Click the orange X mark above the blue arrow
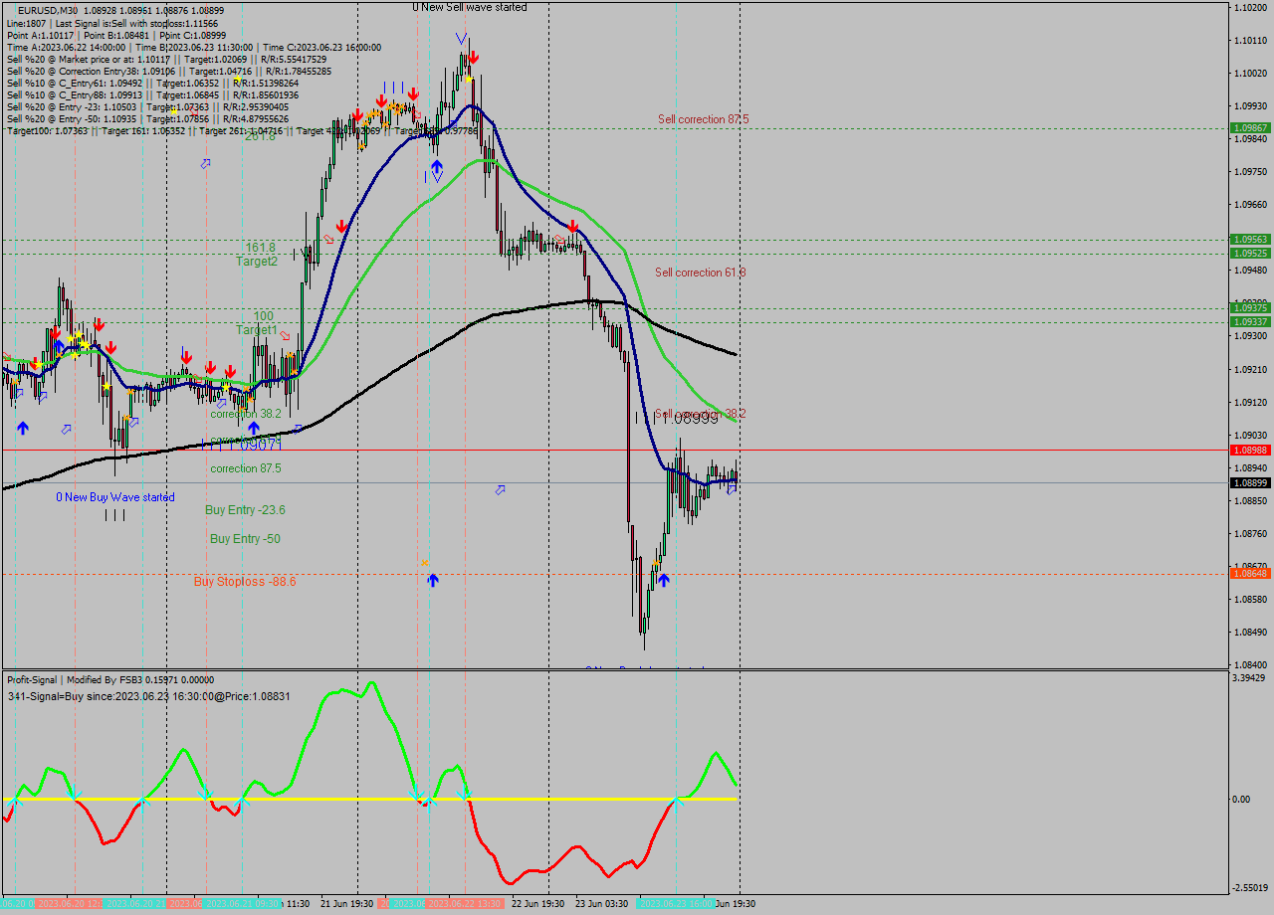1274x915 pixels. pyautogui.click(x=425, y=563)
